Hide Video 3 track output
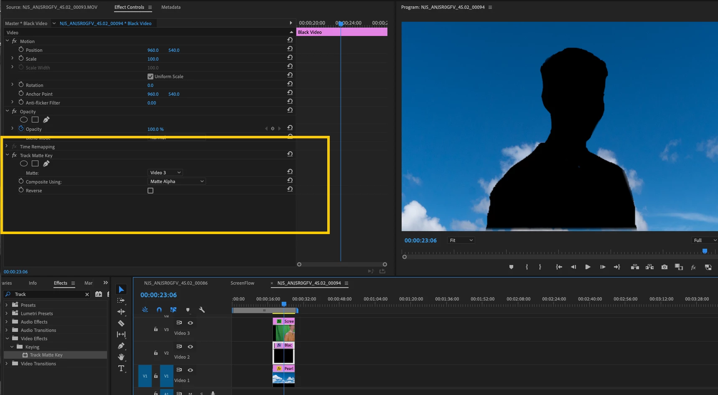718x395 pixels. point(190,323)
